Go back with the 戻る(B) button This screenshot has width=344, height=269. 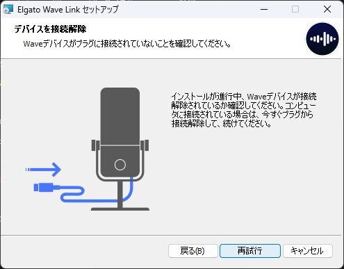193,251
